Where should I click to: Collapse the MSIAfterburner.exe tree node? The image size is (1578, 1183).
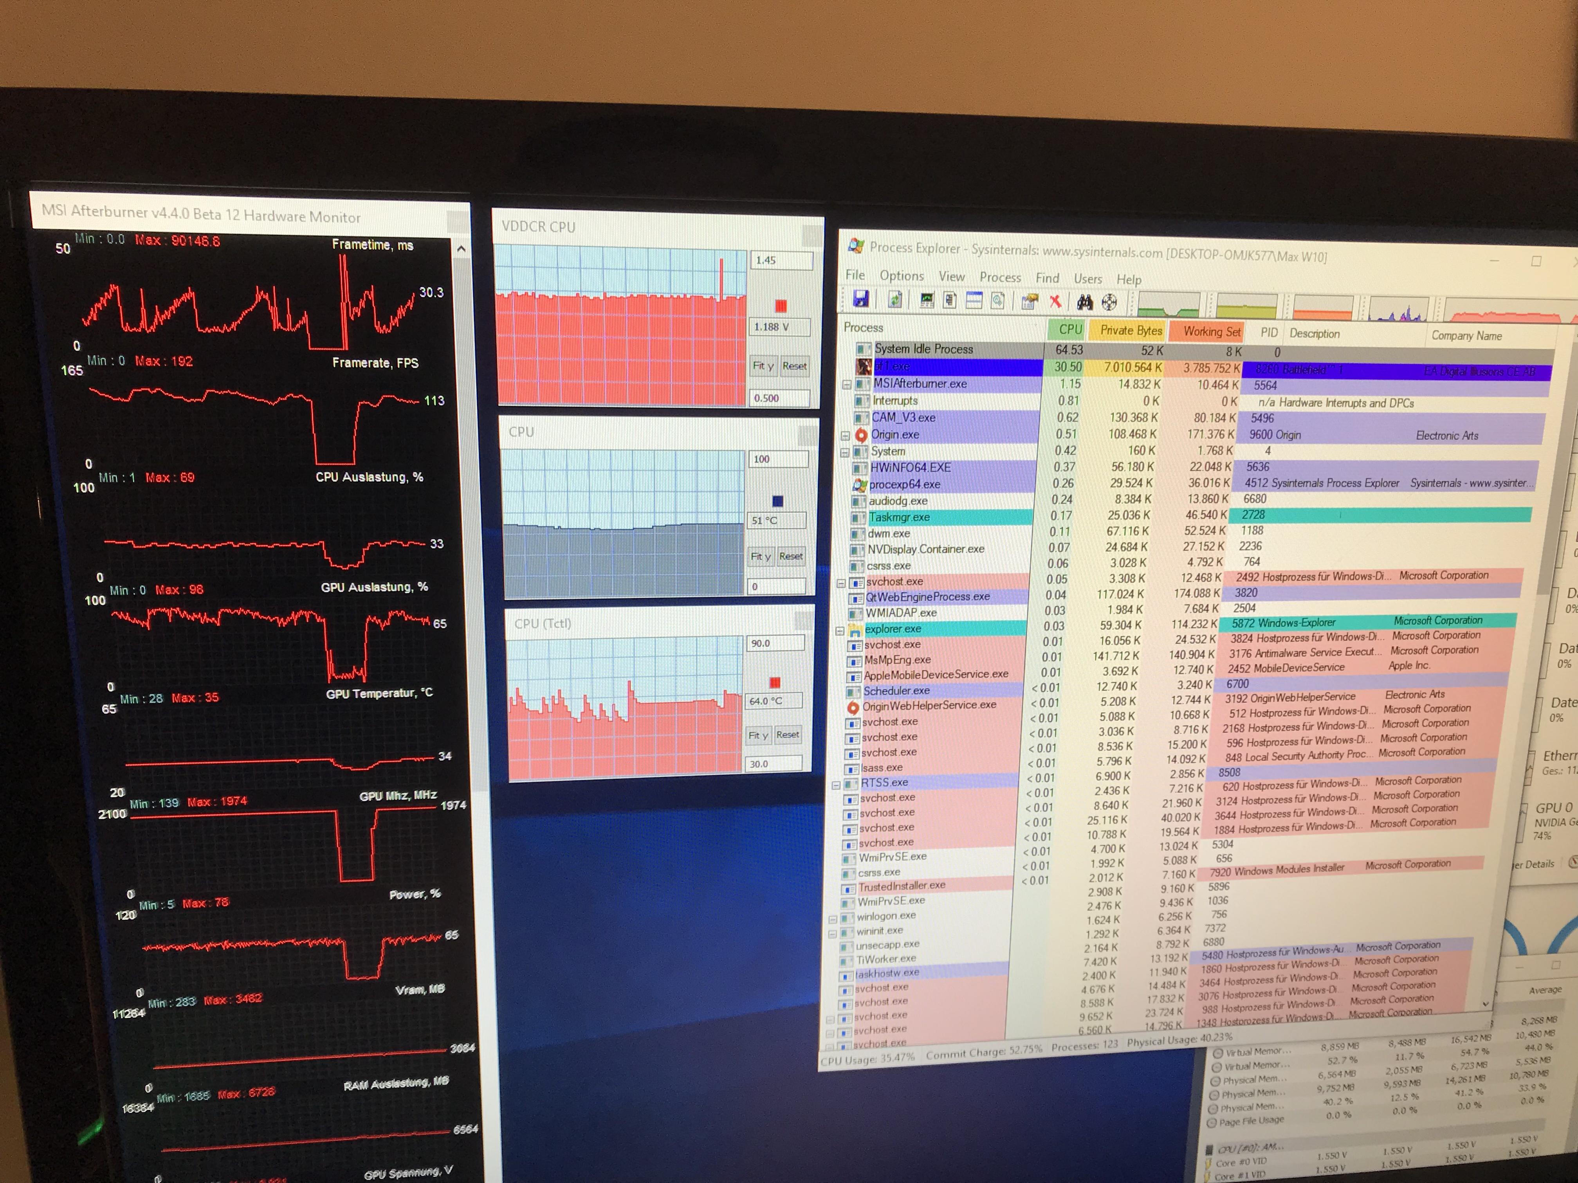[x=847, y=384]
